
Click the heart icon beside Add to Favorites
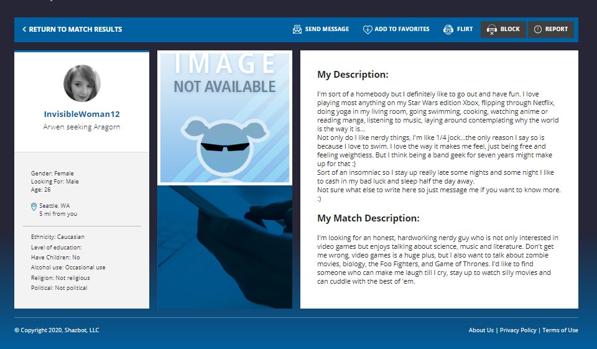click(x=368, y=29)
